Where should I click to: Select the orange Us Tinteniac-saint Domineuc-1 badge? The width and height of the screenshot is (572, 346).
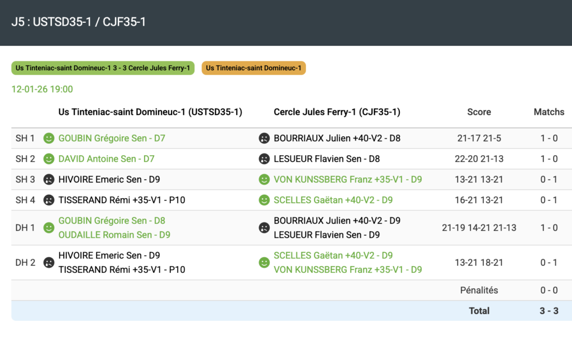[x=254, y=68]
